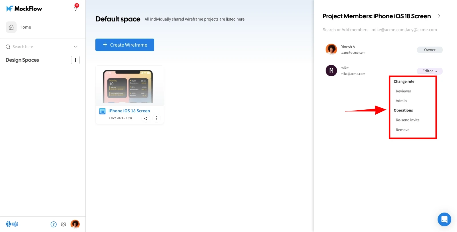This screenshot has width=457, height=232.
Task: Click mike's M avatar
Action: [x=331, y=71]
